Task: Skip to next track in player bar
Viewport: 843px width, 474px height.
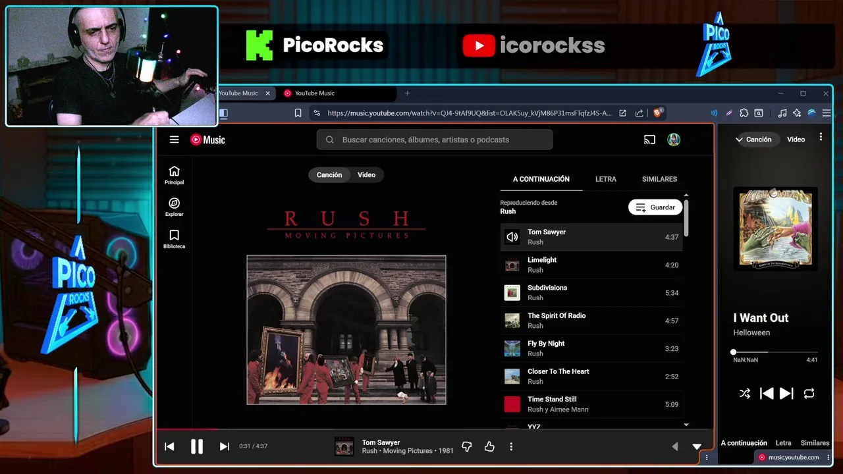Action: click(224, 446)
